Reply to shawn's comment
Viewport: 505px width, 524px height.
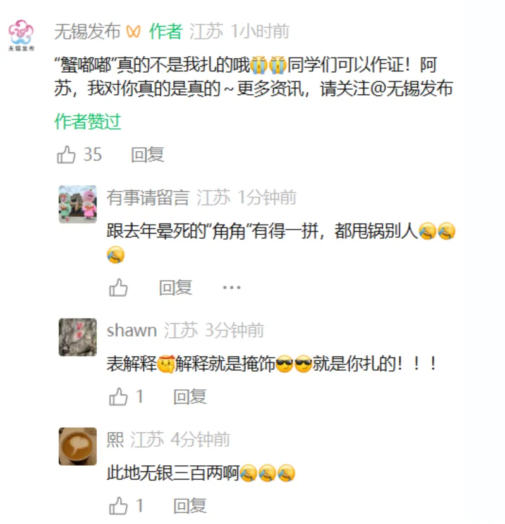coord(190,397)
